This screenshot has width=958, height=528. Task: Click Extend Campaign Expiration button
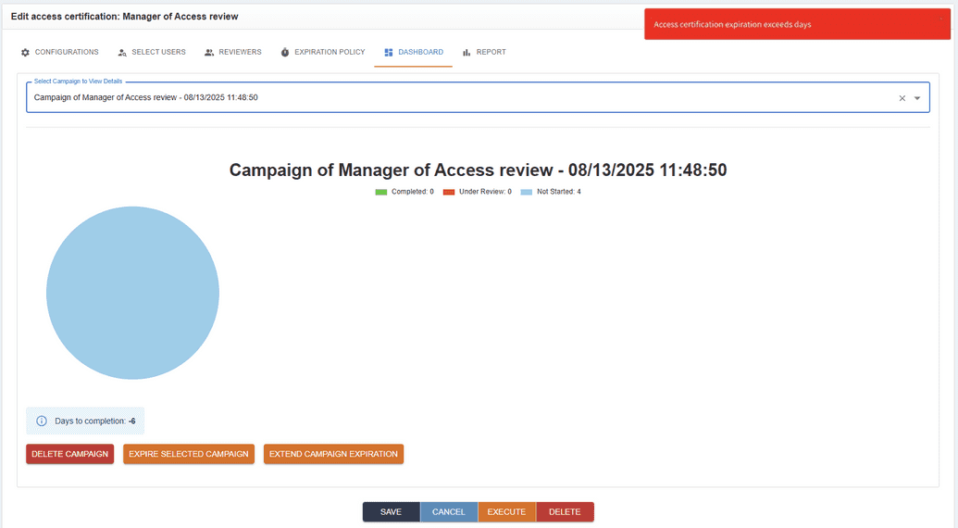tap(333, 454)
